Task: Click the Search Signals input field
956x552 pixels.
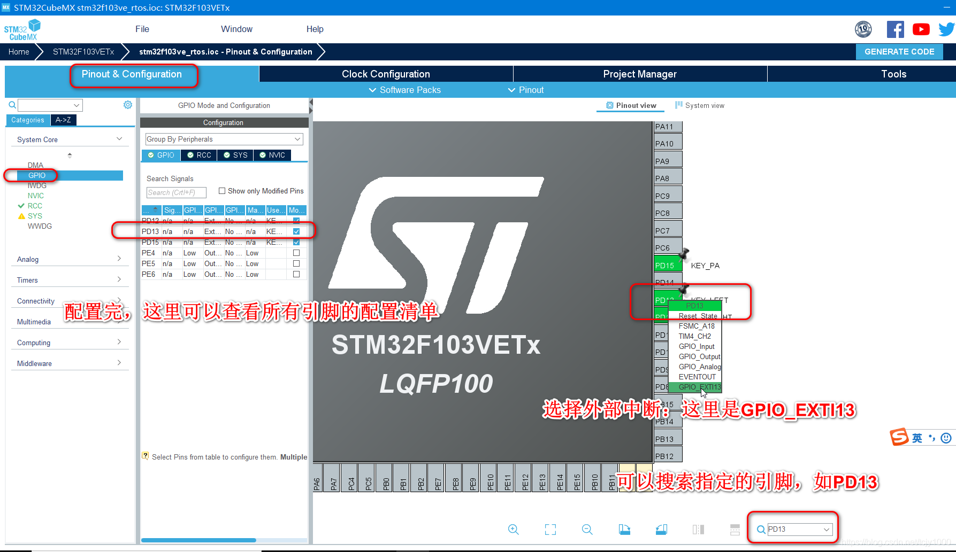Action: [176, 192]
